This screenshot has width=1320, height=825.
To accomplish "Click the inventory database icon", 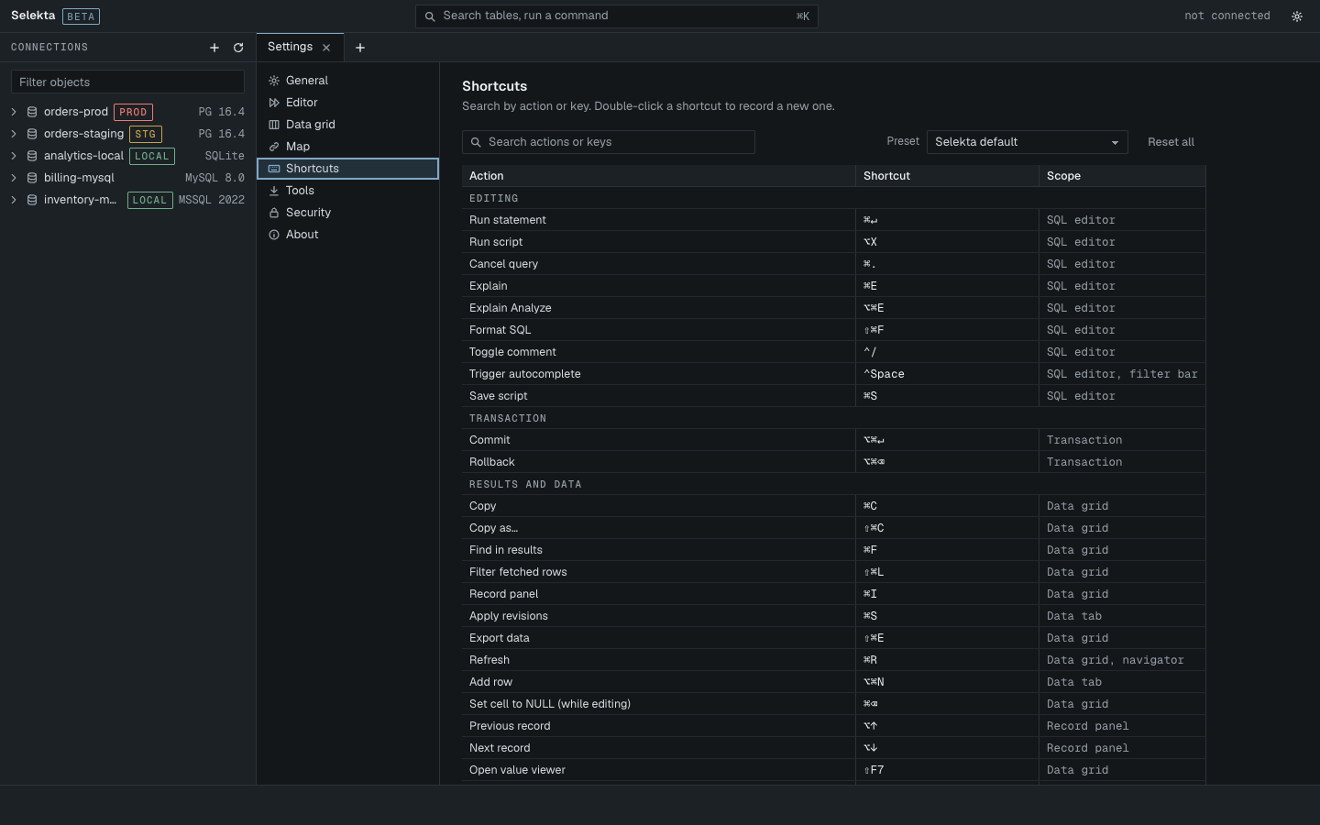I will tap(32, 200).
